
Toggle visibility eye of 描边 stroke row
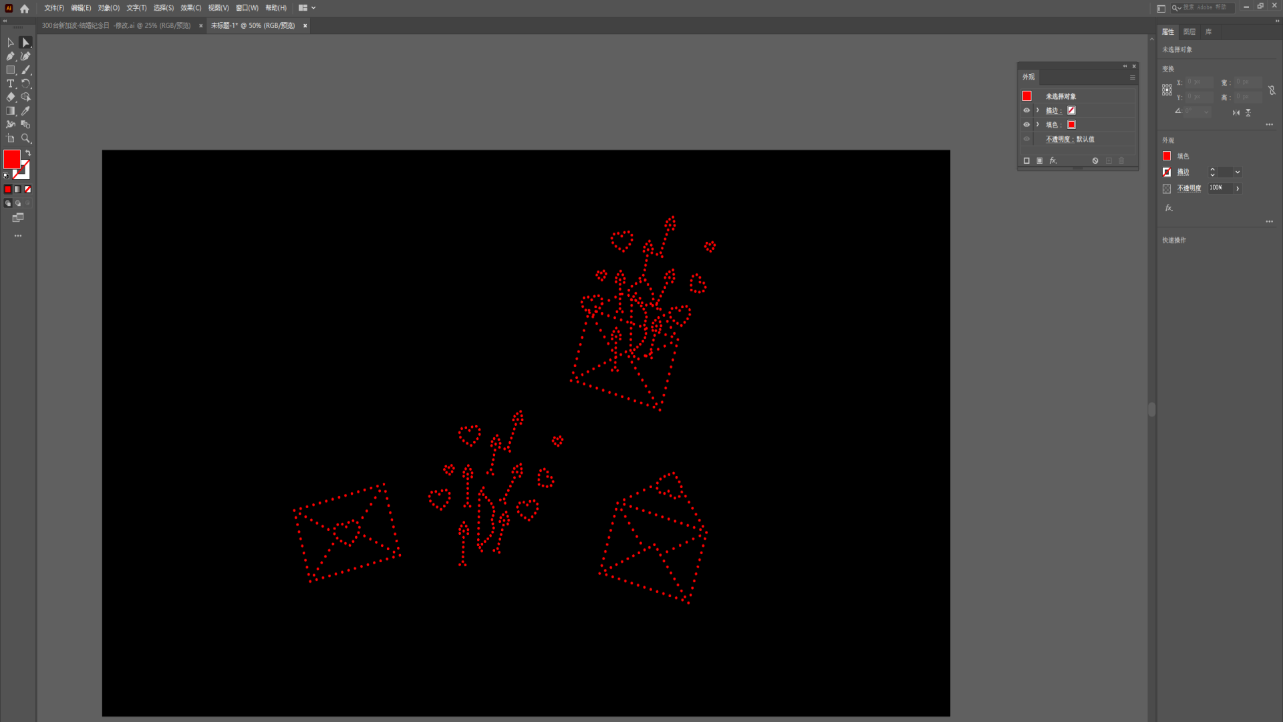point(1026,110)
